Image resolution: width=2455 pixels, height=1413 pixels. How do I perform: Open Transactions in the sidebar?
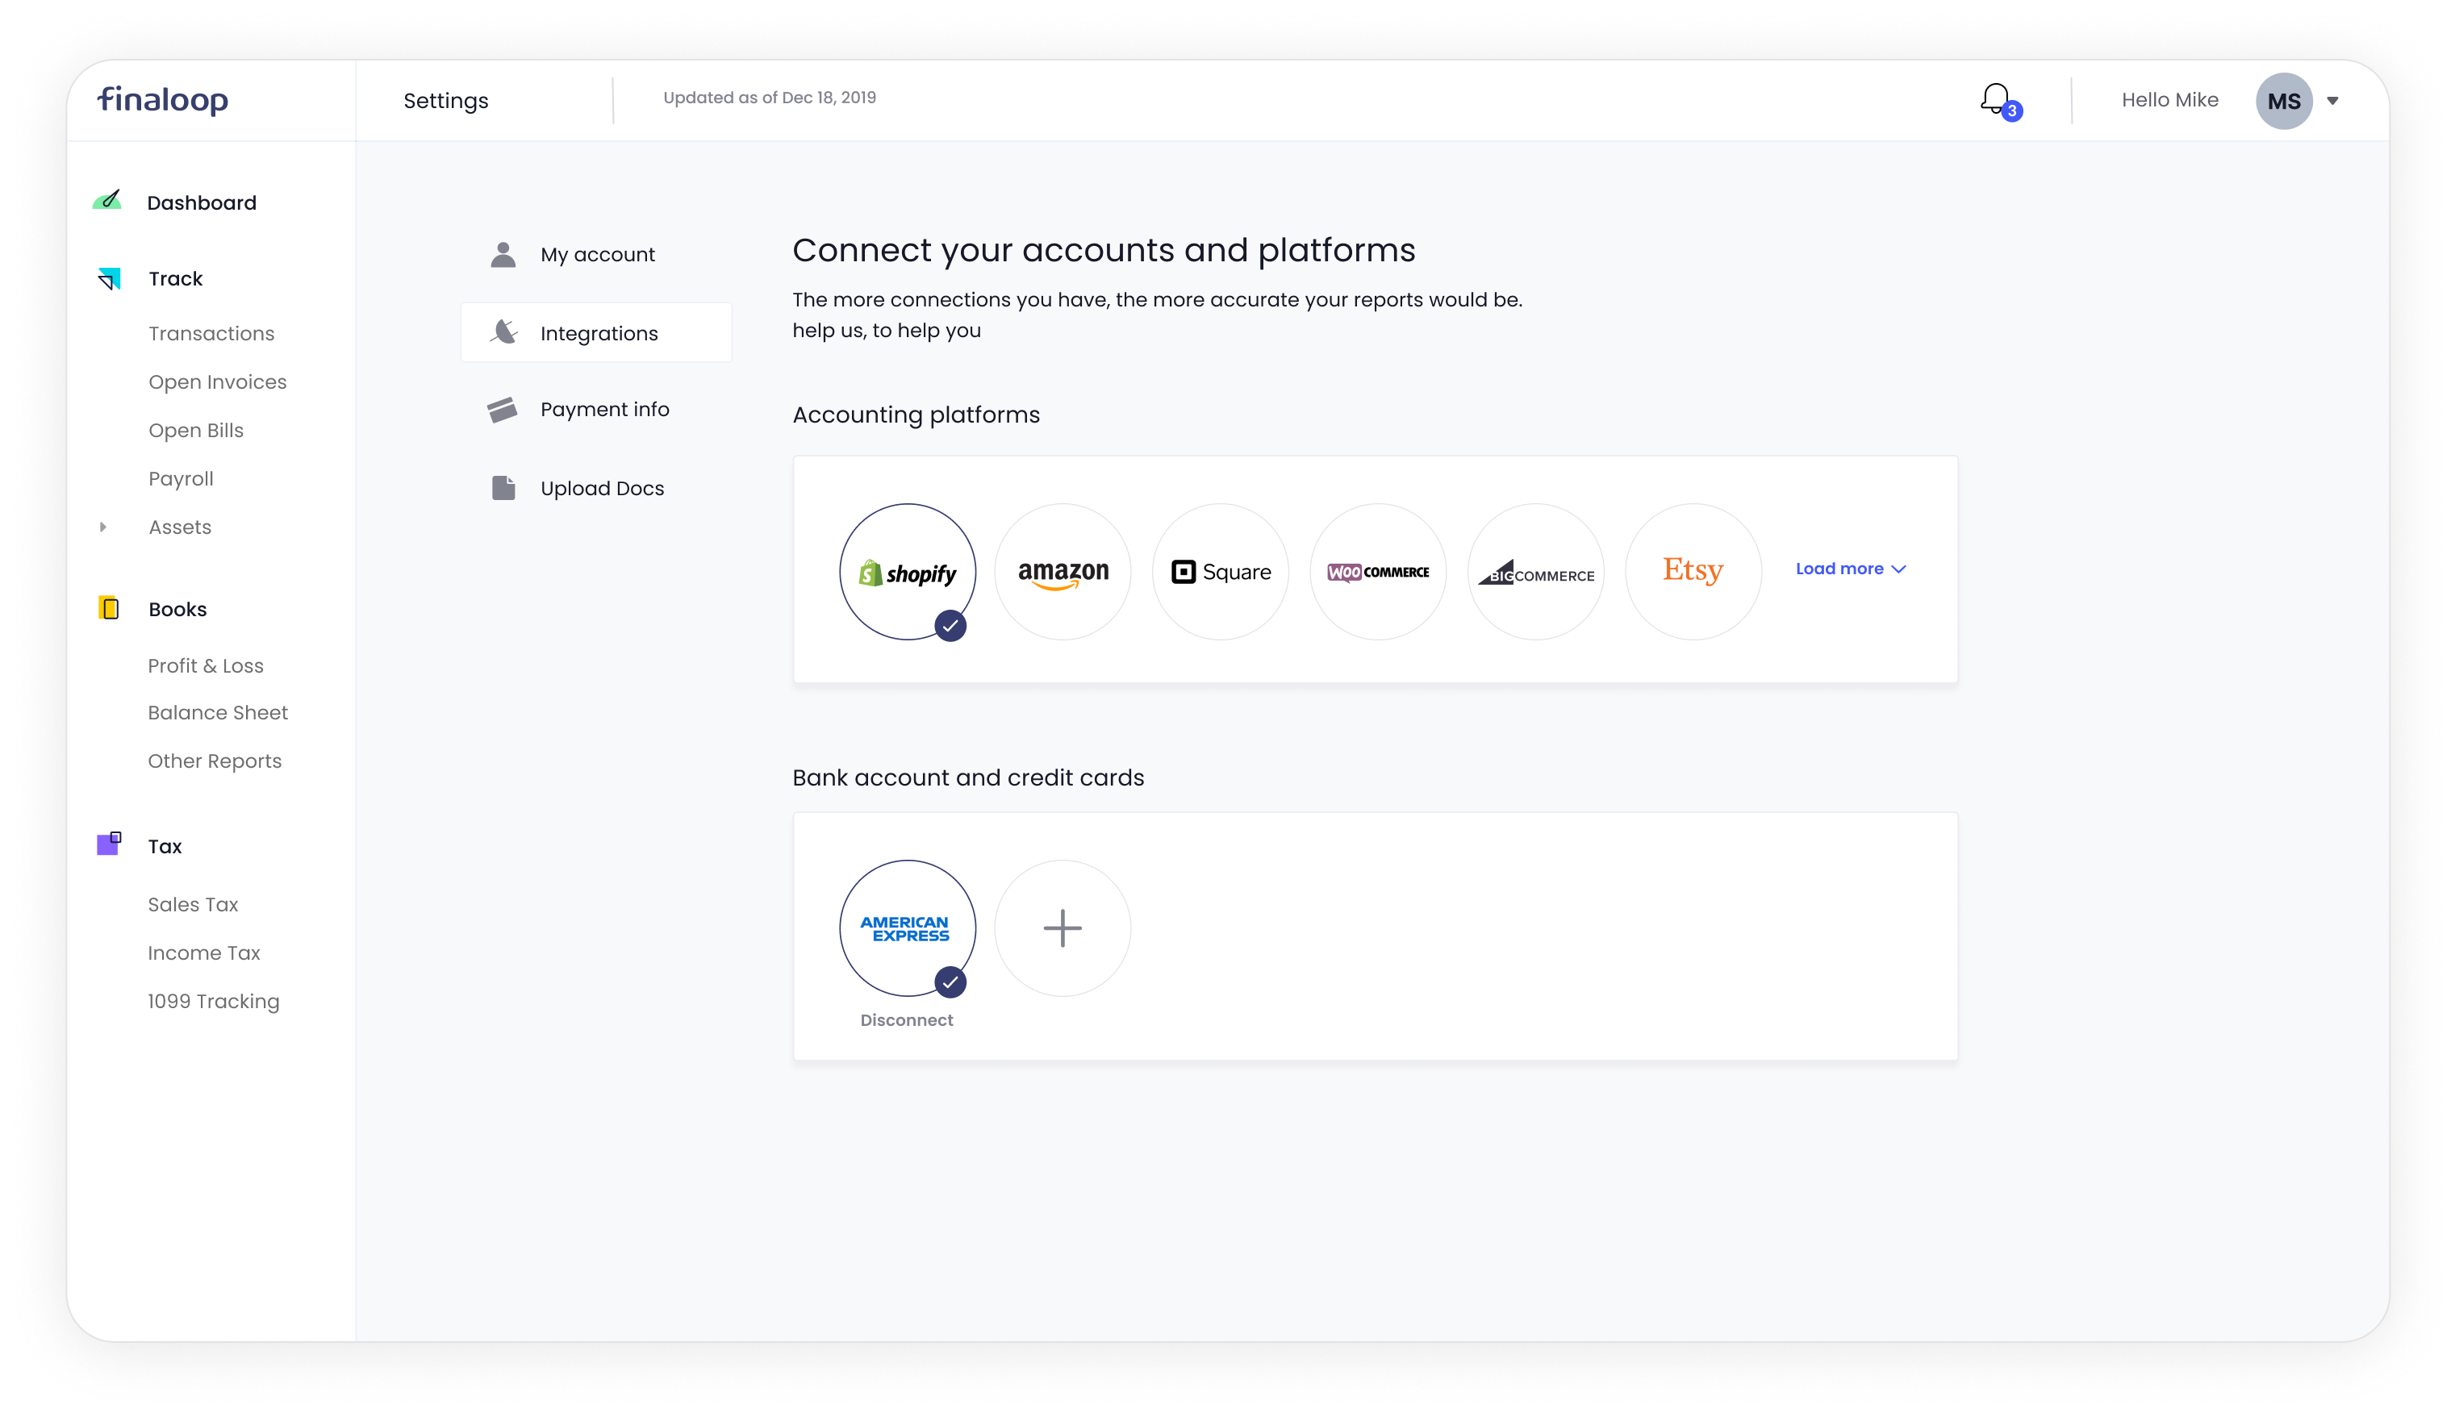[x=211, y=334]
